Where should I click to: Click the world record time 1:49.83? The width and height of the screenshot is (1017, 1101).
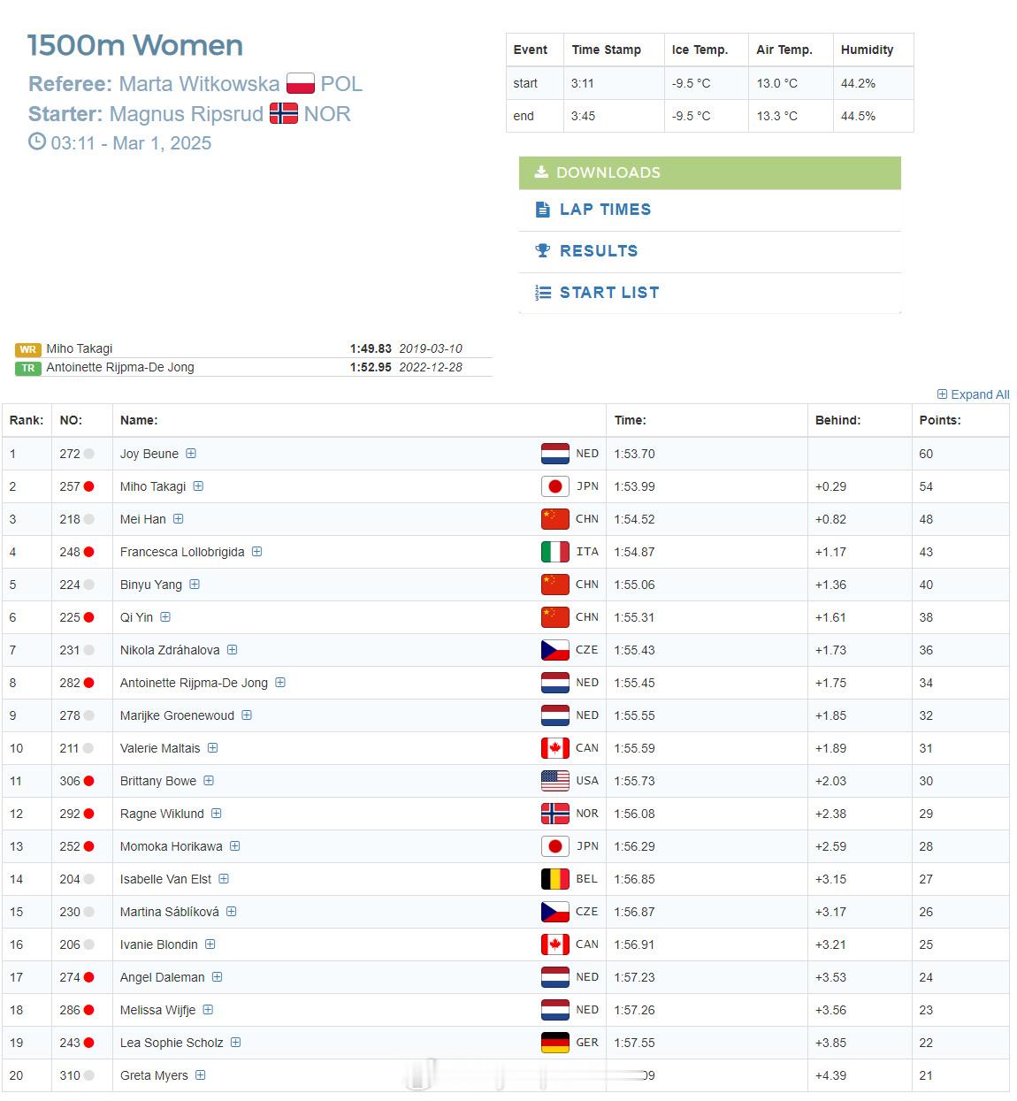[371, 348]
